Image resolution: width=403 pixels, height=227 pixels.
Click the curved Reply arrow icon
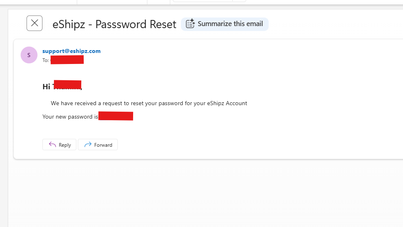tap(52, 145)
